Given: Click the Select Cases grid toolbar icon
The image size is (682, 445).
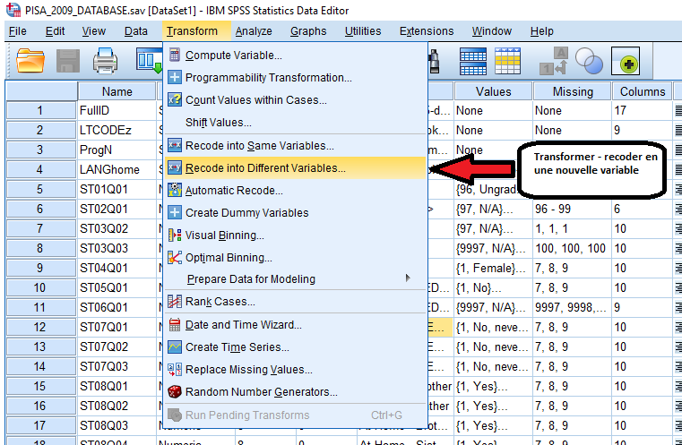Looking at the screenshot, I should [x=507, y=61].
